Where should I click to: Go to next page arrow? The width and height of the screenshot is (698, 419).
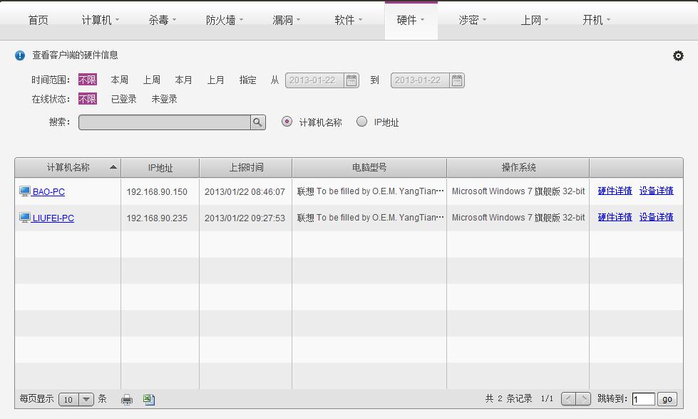click(583, 398)
